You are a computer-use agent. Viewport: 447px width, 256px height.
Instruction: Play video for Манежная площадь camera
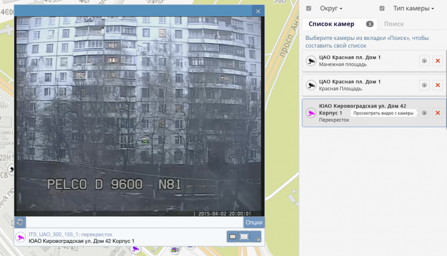pos(424,61)
